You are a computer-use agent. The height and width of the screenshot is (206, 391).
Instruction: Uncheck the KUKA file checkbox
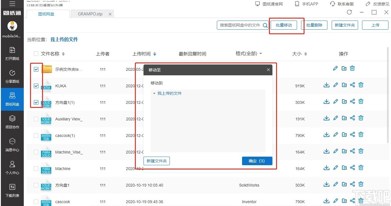[36, 86]
